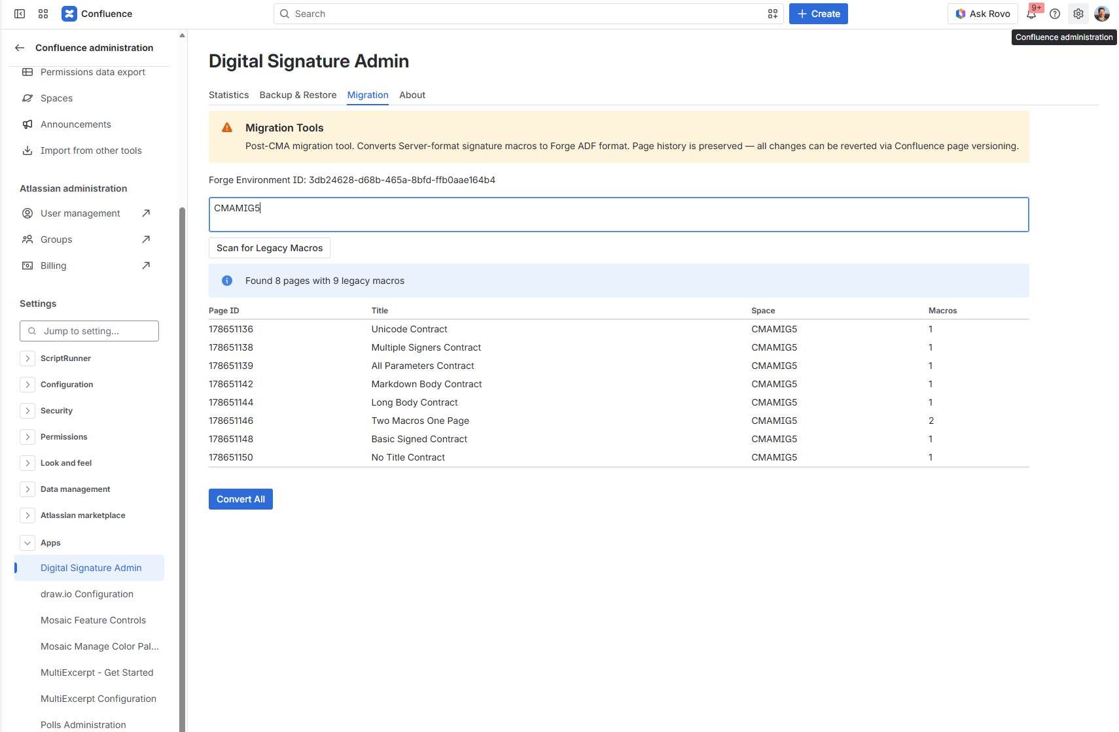The width and height of the screenshot is (1119, 732).
Task: Open the About tab
Action: tap(412, 95)
